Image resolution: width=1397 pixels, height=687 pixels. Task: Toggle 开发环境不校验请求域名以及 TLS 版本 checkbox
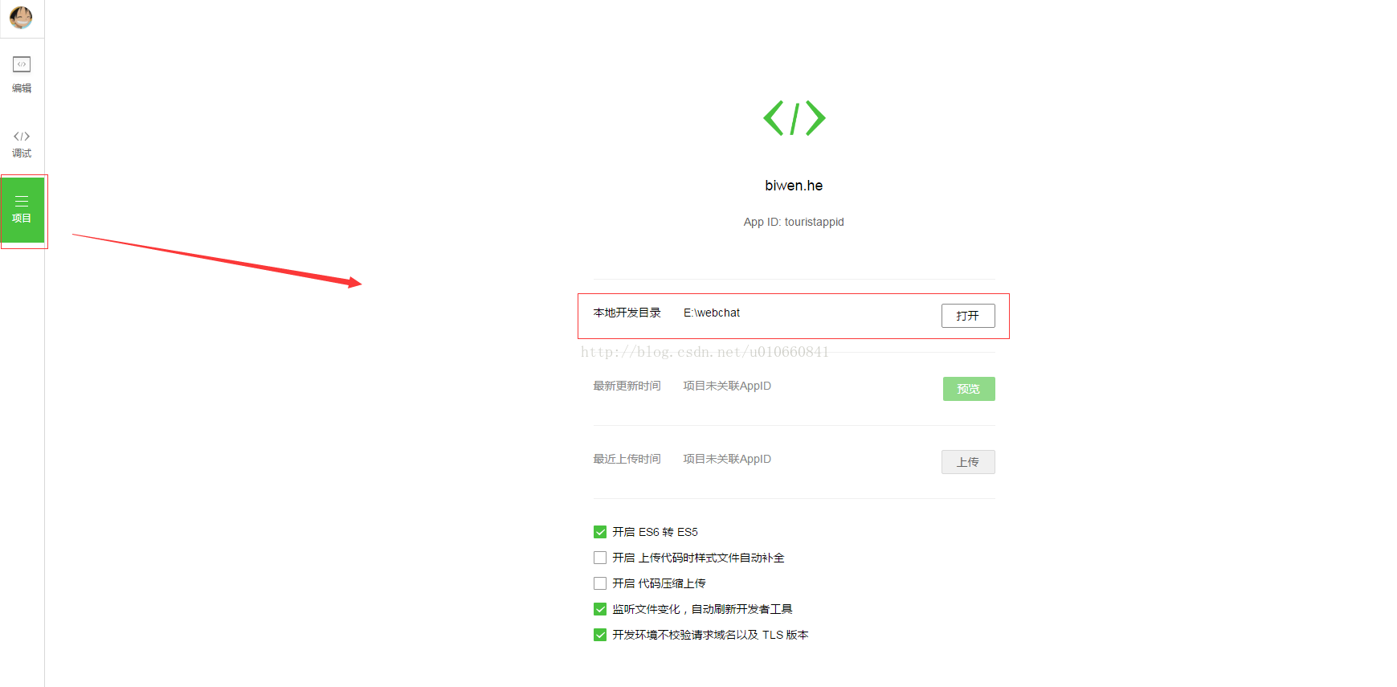click(600, 635)
